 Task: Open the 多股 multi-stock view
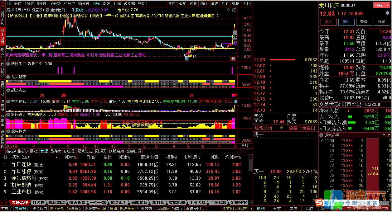193,3
